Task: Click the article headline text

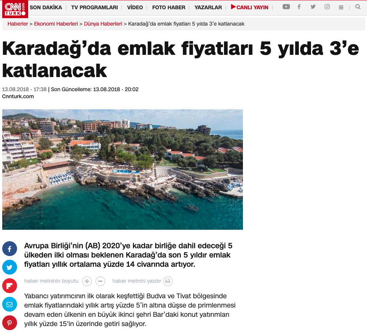Action: tap(180, 59)
